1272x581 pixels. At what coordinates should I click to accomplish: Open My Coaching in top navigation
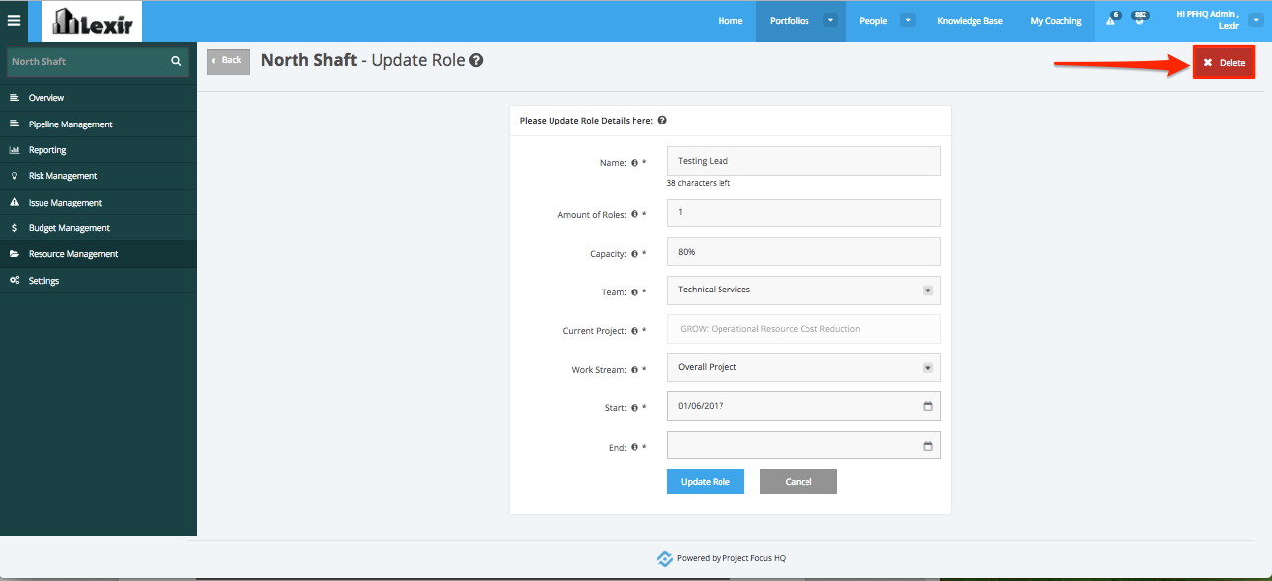(1056, 21)
